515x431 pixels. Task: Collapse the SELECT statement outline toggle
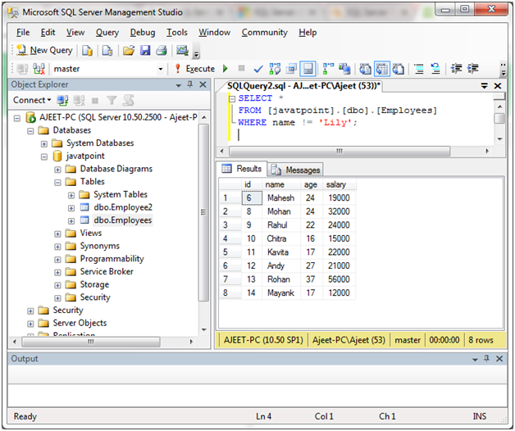point(232,98)
